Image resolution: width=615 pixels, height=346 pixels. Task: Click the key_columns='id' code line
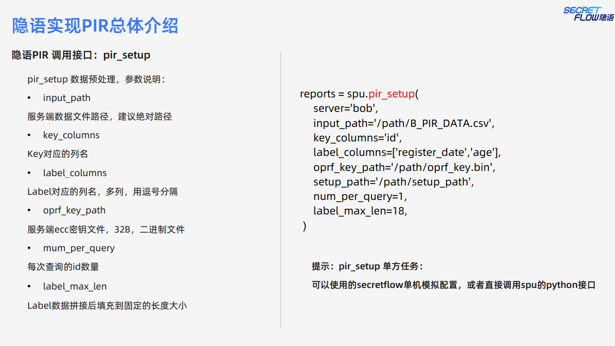click(357, 138)
